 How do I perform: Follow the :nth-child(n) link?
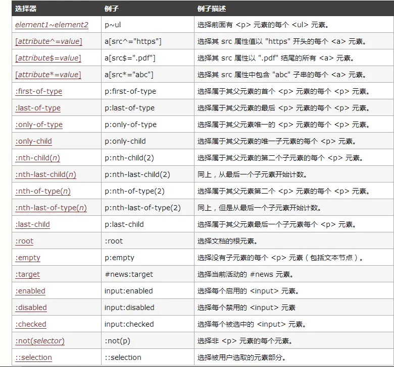click(x=38, y=158)
